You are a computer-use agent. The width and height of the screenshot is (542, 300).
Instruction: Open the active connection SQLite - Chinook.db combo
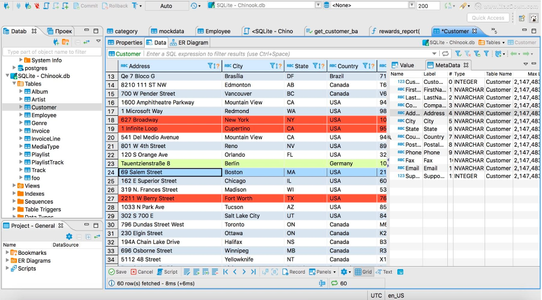[x=265, y=5]
